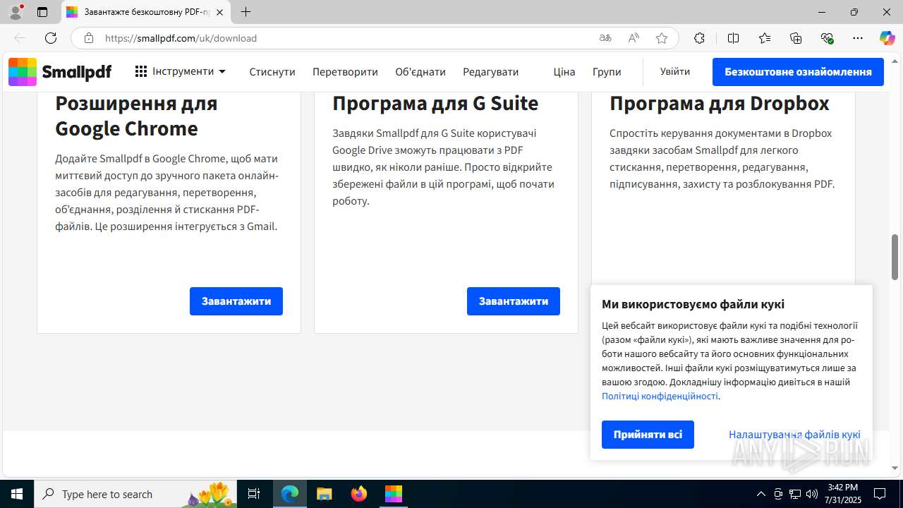This screenshot has height=508, width=903.
Task: Show hidden system tray icons
Action: (x=760, y=494)
